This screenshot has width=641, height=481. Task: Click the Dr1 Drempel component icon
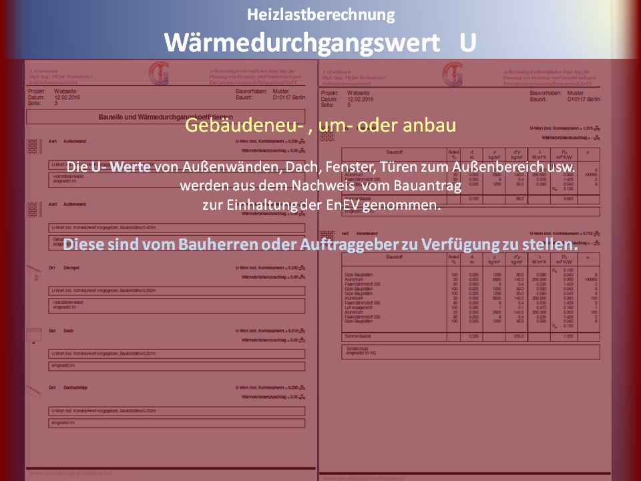(33, 271)
